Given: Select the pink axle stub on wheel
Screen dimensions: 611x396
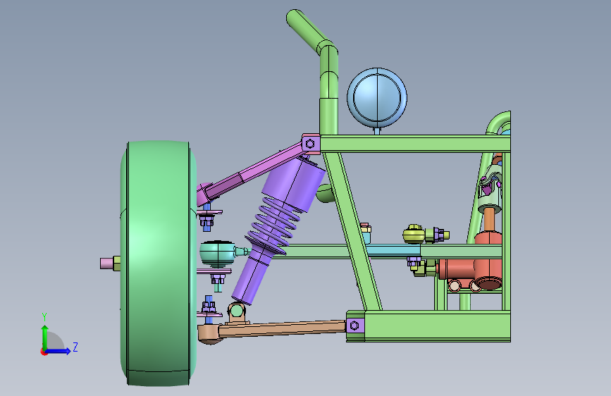Looking at the screenshot, I should click(x=106, y=264).
